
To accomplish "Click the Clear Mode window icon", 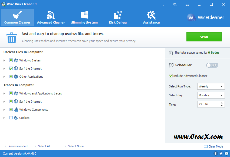I will pos(206,146).
